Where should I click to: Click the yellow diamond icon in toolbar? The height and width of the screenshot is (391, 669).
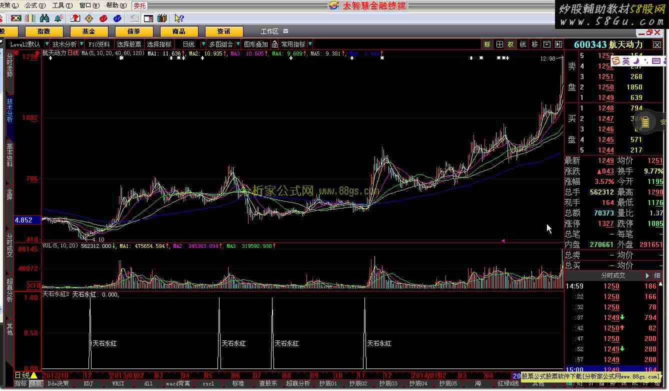tap(89, 18)
